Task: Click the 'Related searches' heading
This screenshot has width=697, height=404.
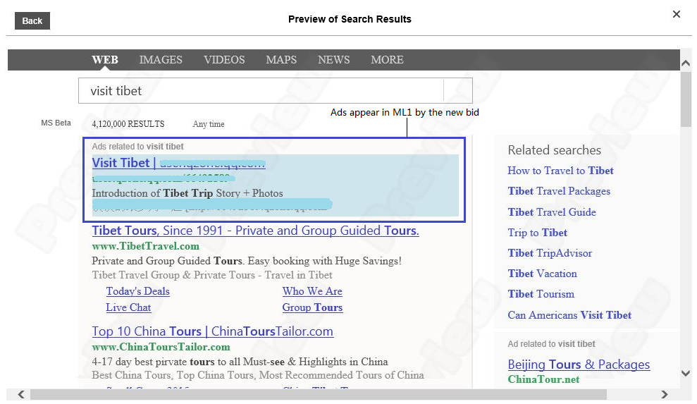Action: (555, 150)
